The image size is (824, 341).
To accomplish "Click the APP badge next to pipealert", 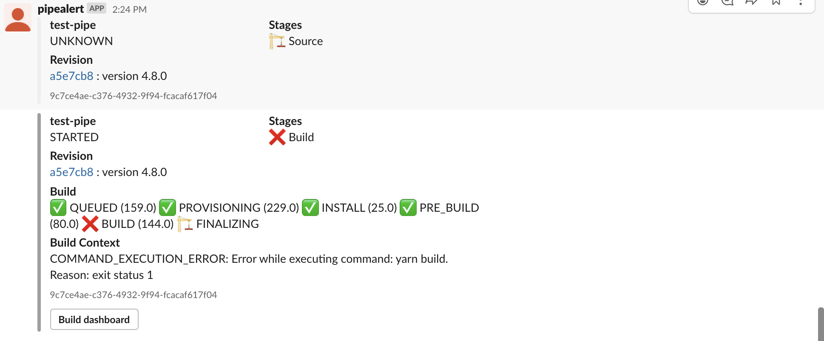I will (x=97, y=8).
